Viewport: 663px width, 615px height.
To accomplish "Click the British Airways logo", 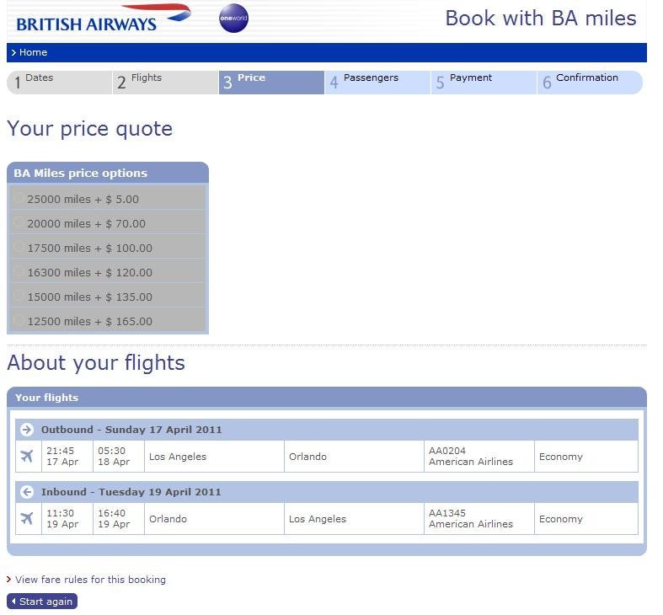I will 104,19.
